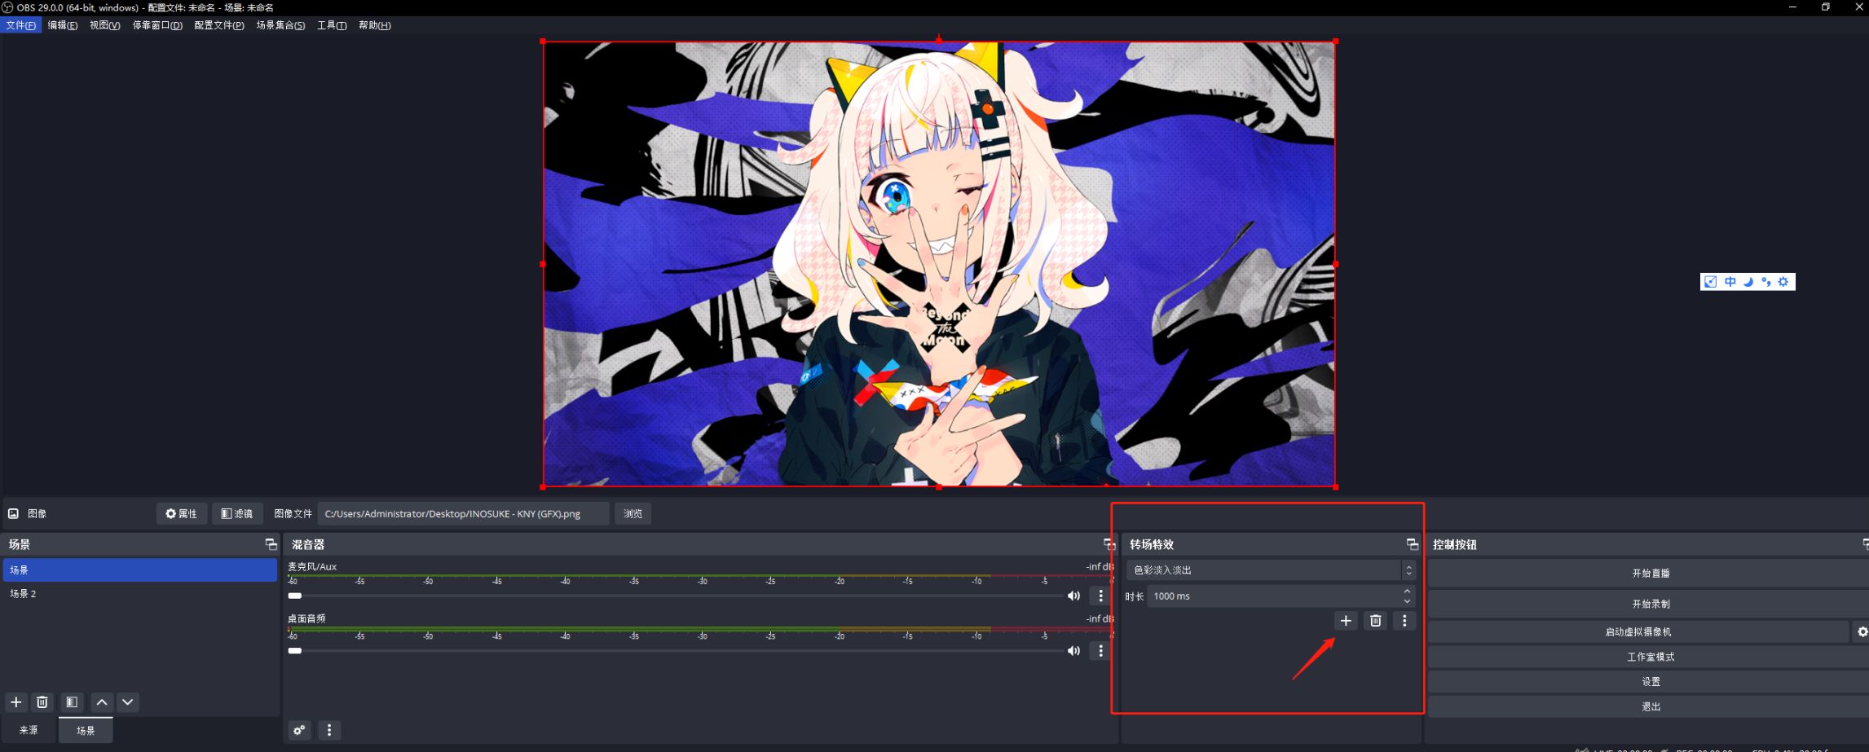Open the 视图(V) menu
The image size is (1869, 752).
pos(105,25)
